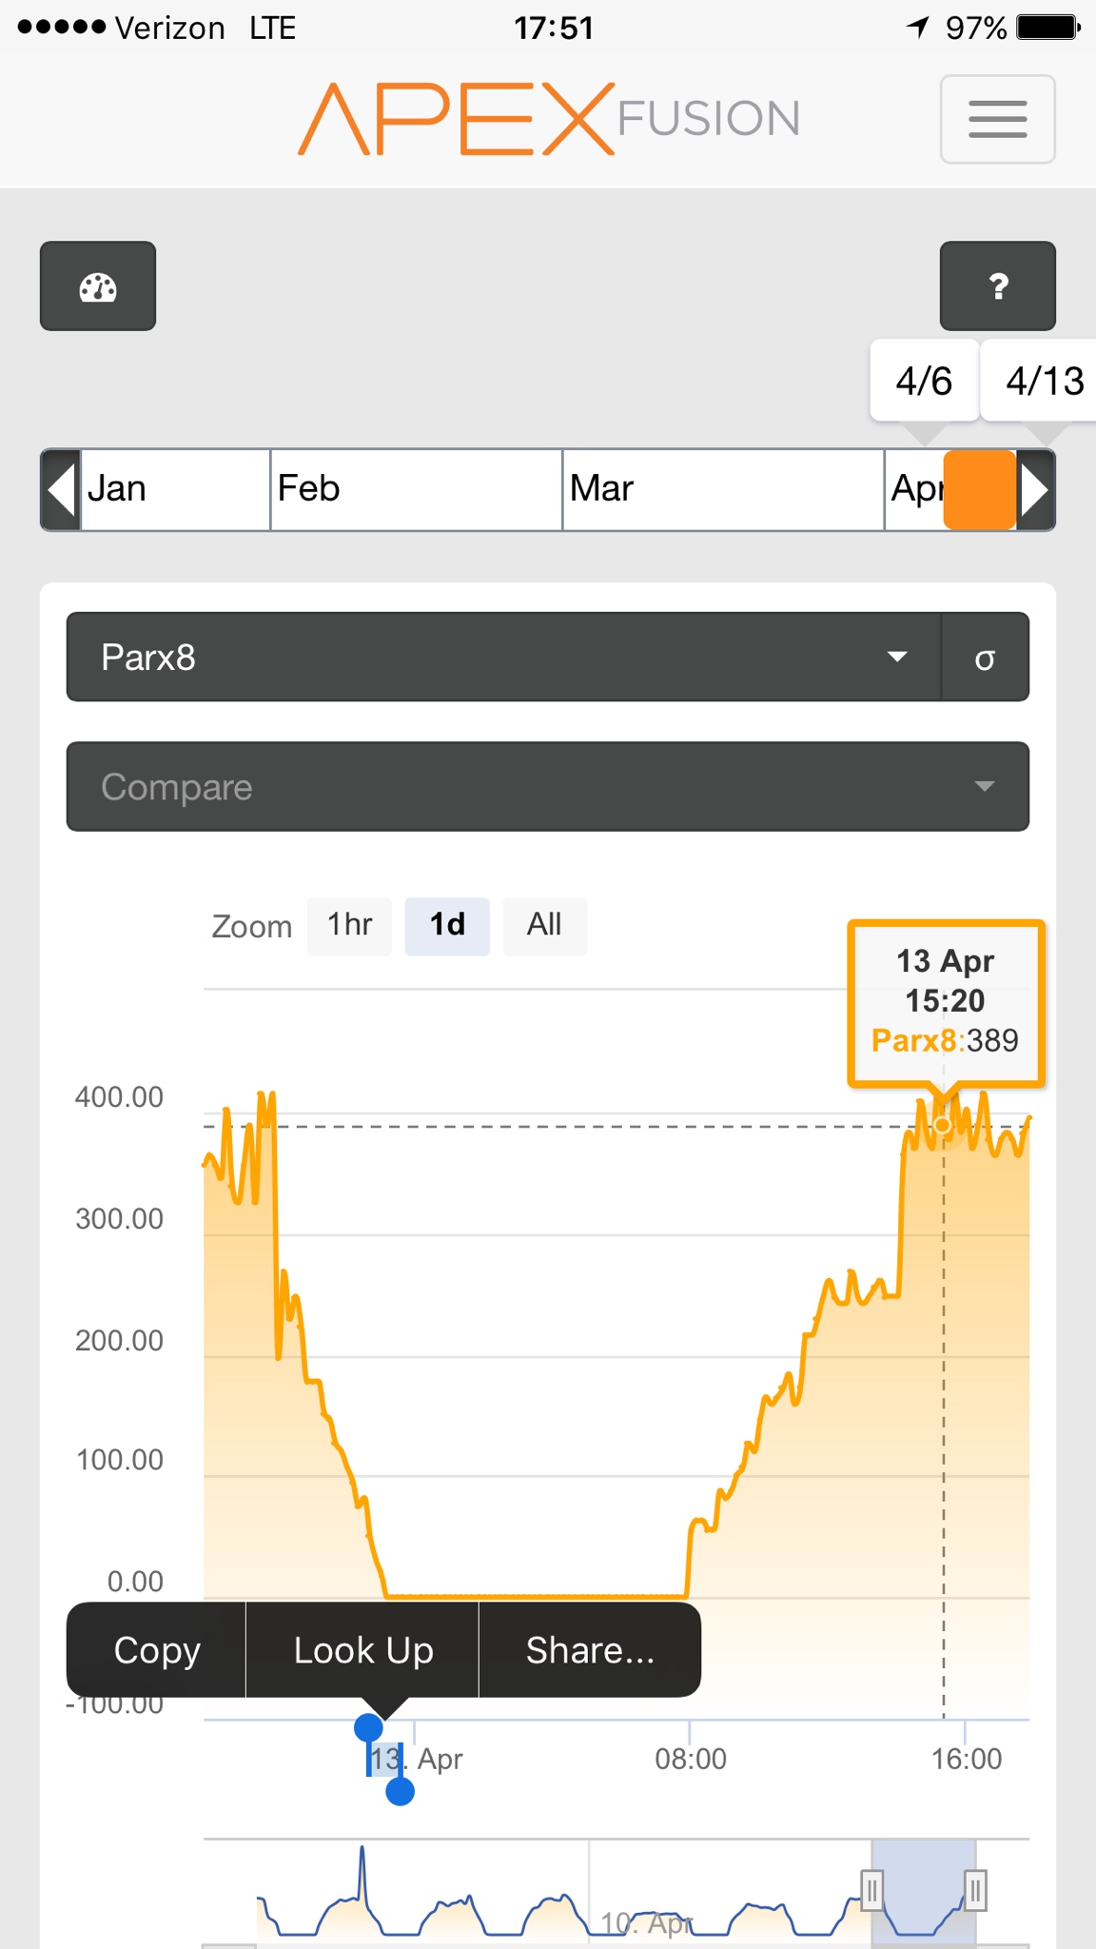Click the left arrow on month timeline
Viewport: 1096px width, 1949px height.
click(61, 490)
